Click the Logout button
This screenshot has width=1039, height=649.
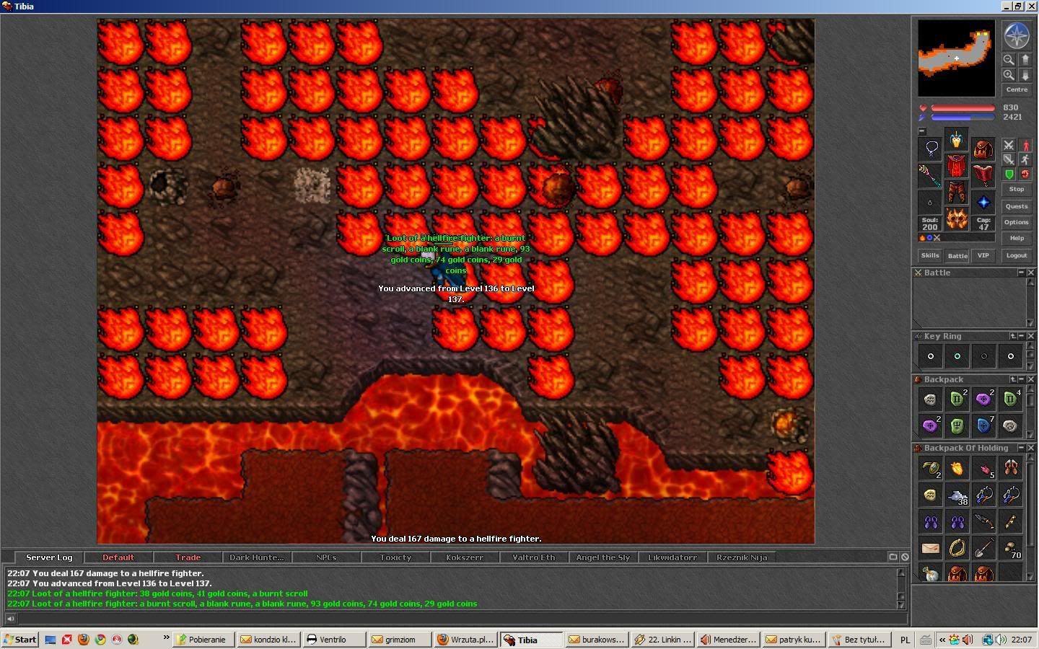point(1017,255)
